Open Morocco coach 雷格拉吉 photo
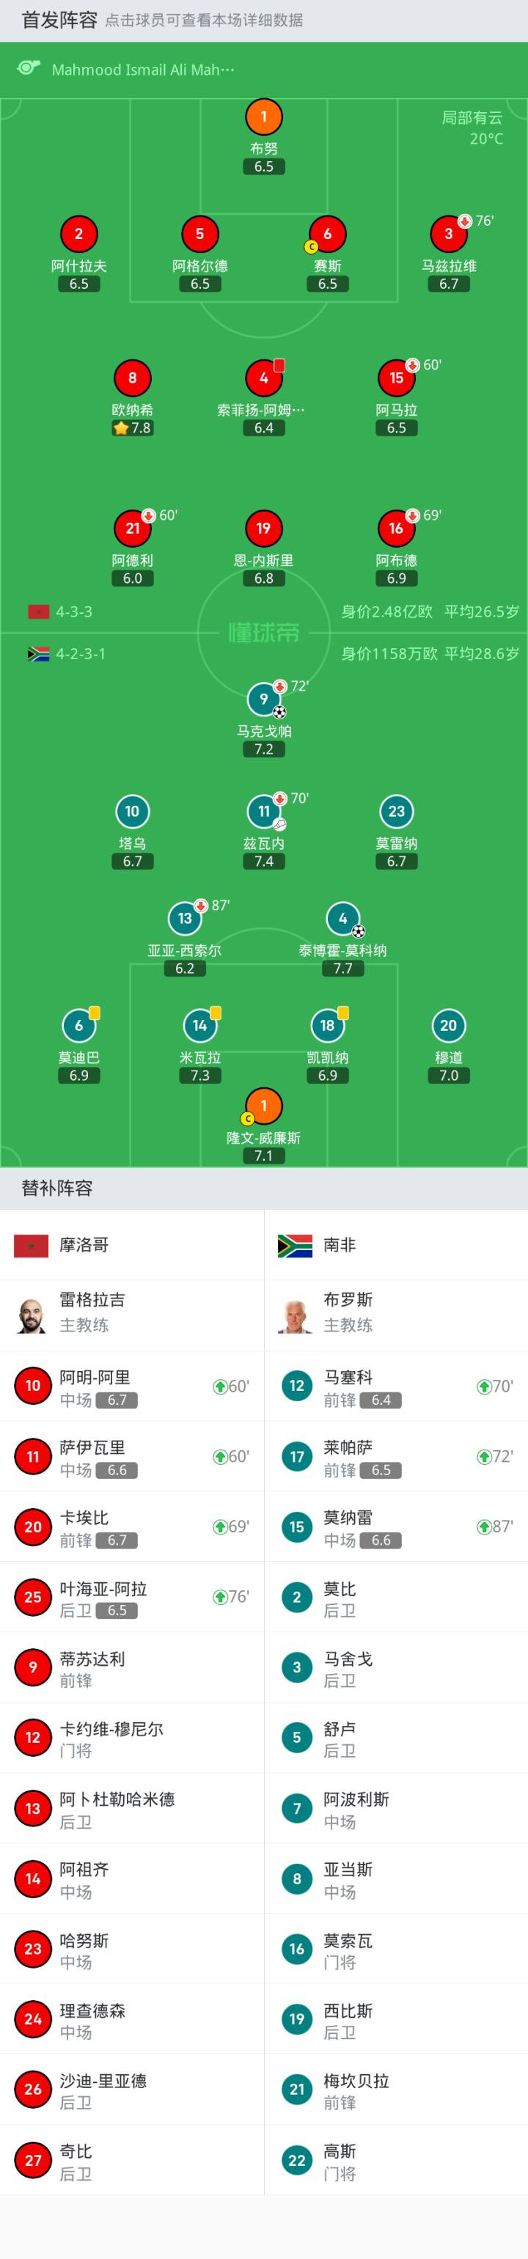528x2259 pixels. point(32,1315)
